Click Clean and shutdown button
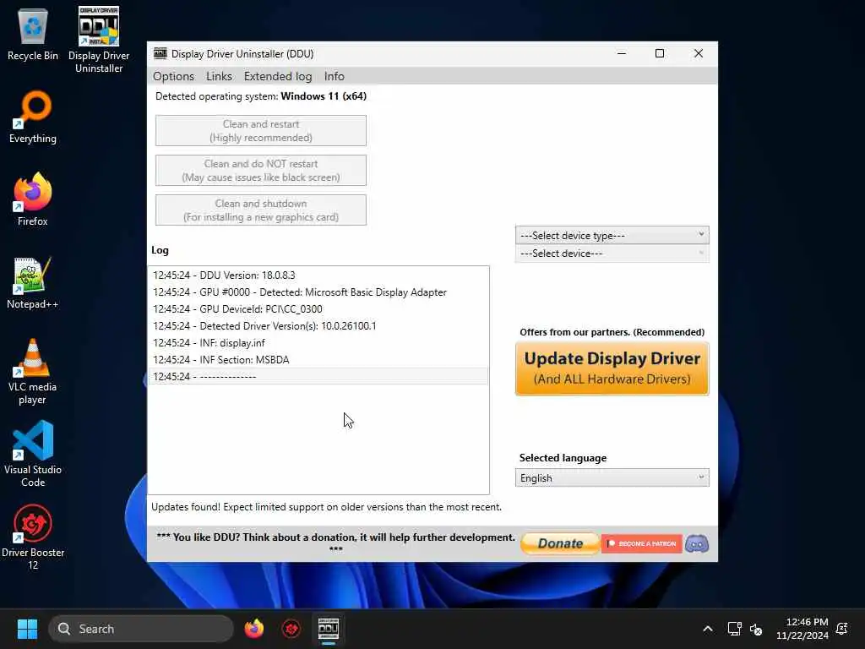The width and height of the screenshot is (865, 649). click(261, 210)
